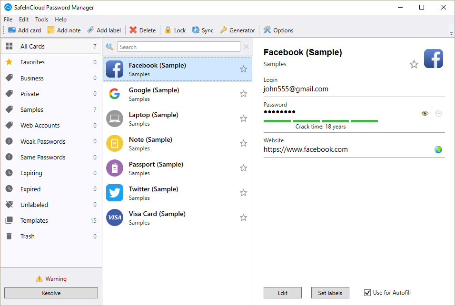Screen dimensions: 455x306
Task: Select the Google (Sample) card
Action: click(178, 94)
